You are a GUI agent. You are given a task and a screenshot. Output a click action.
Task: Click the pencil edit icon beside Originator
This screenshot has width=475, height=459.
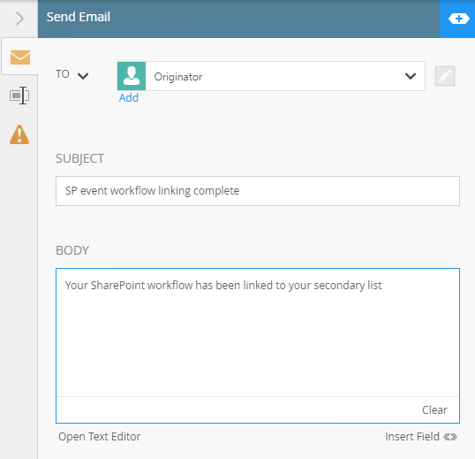[x=445, y=76]
